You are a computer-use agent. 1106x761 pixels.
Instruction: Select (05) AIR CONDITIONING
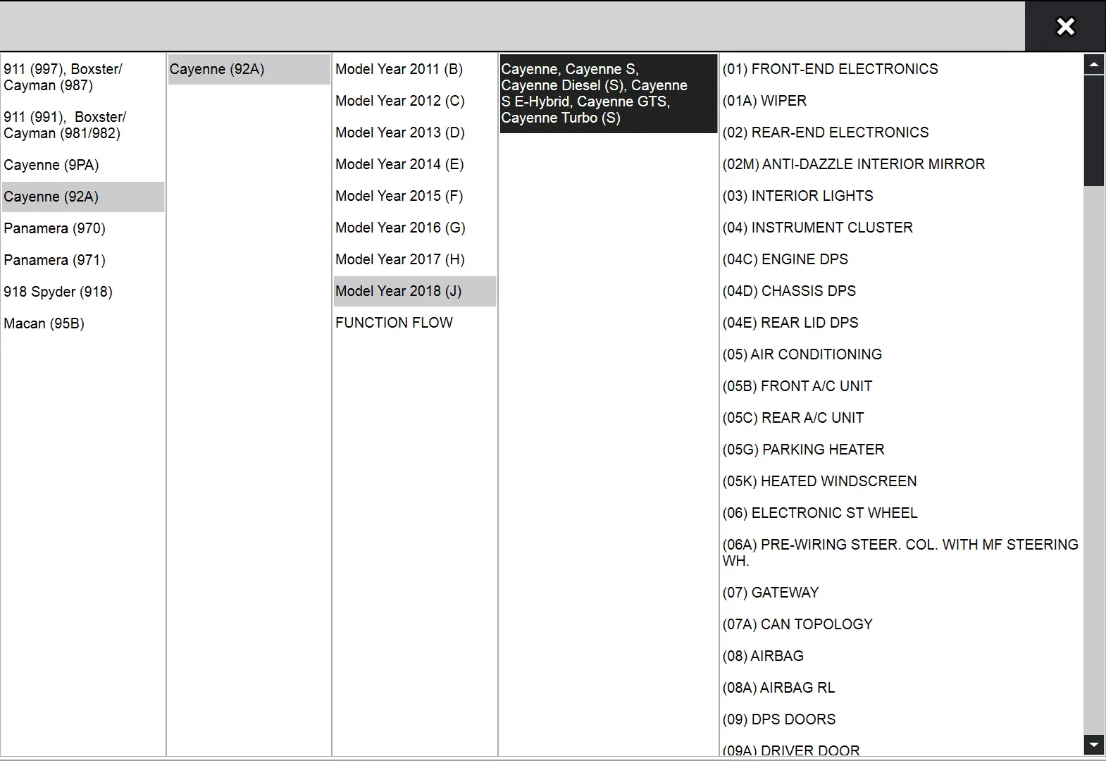coord(802,354)
